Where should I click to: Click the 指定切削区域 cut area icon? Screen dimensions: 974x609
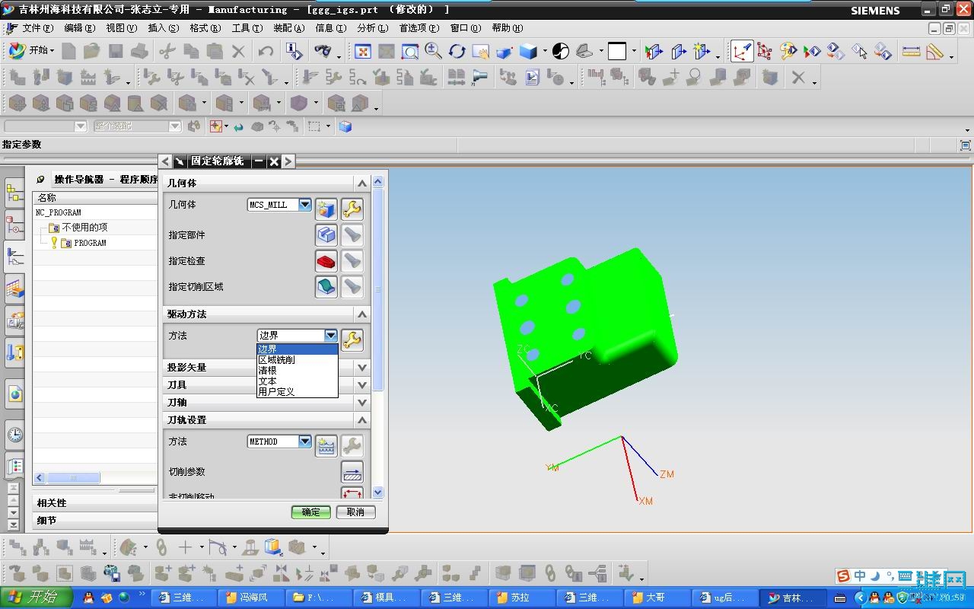tap(326, 287)
